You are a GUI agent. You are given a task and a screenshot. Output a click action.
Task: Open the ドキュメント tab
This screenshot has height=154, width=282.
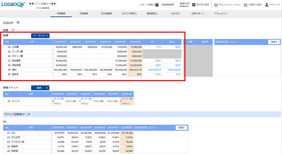pyautogui.click(x=221, y=14)
